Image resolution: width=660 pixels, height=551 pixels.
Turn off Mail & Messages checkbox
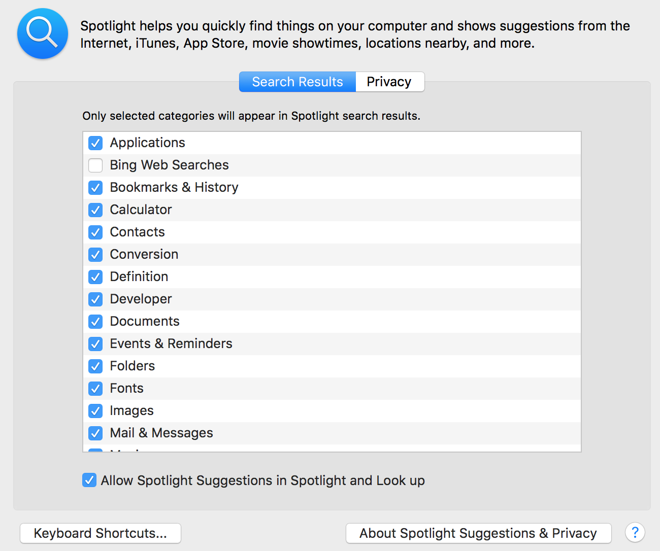click(x=95, y=433)
